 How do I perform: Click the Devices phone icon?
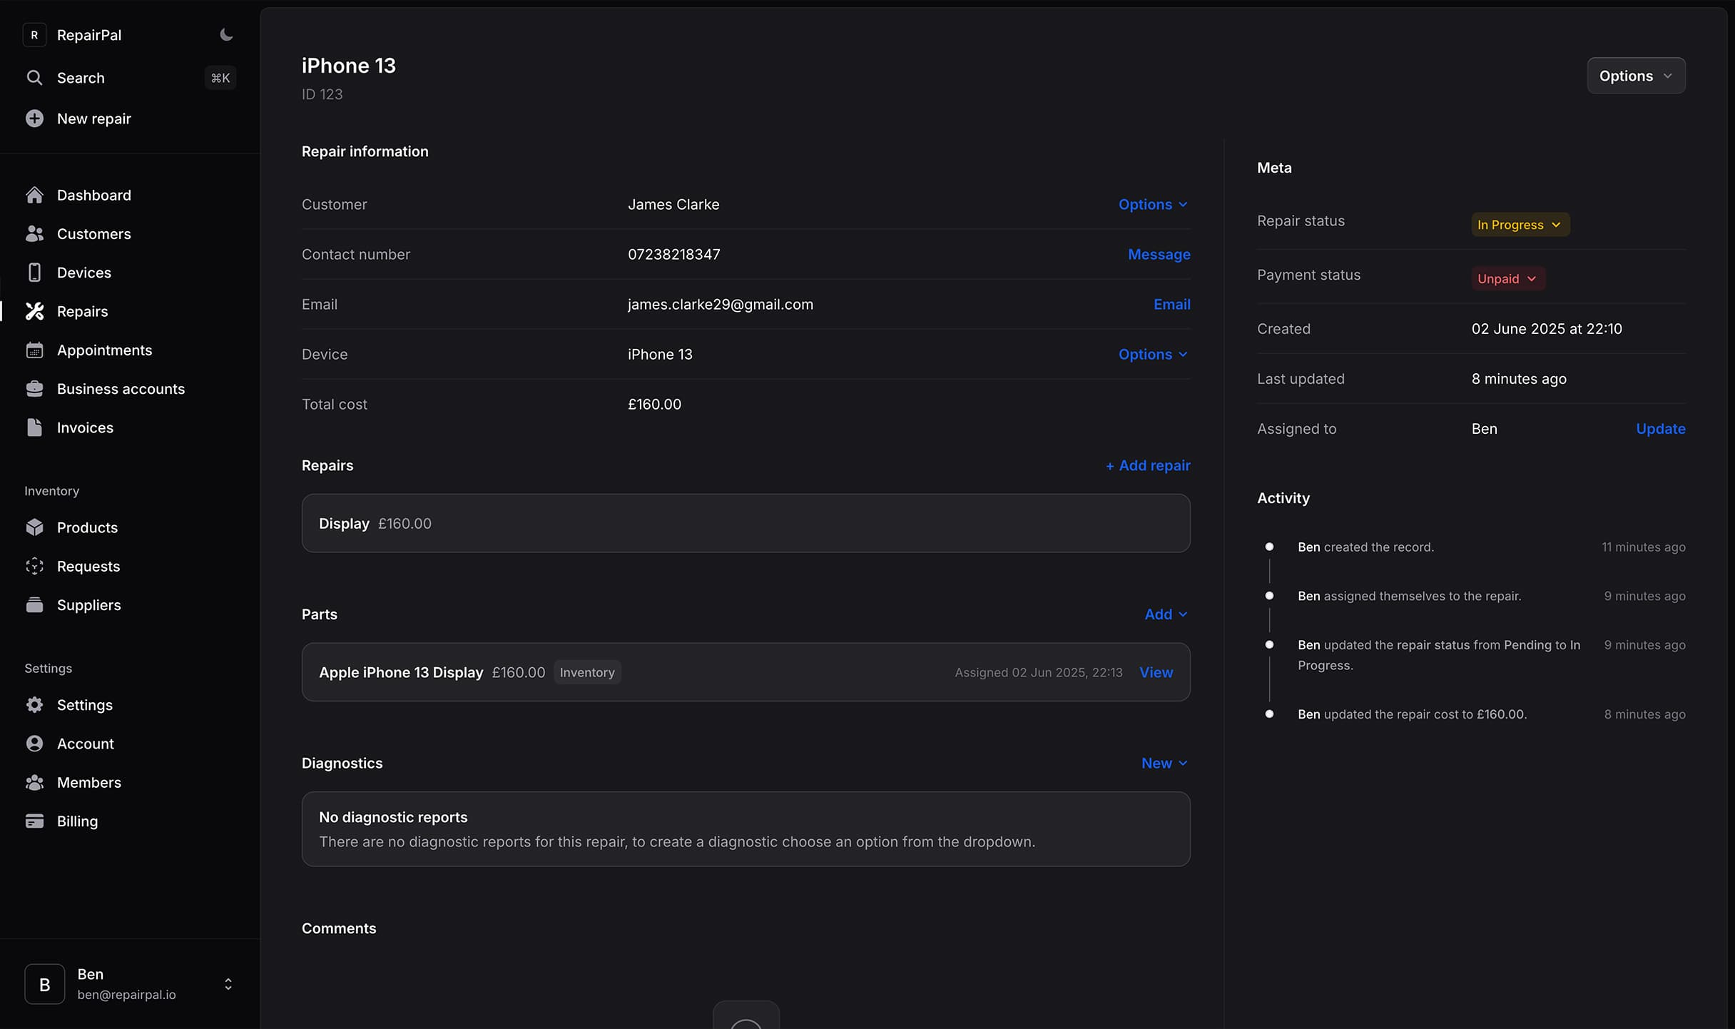click(x=34, y=273)
